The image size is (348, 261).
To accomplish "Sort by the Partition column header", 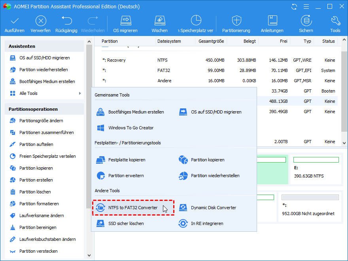I will 110,41.
